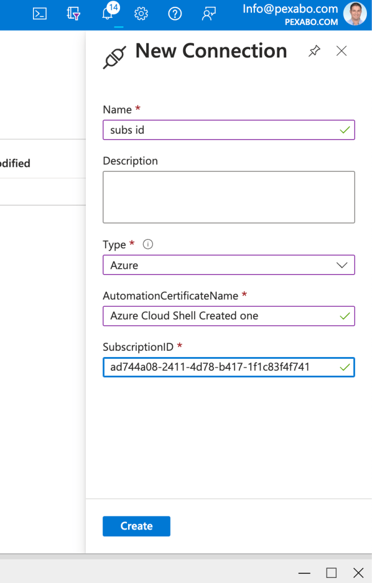Viewport: 372px width, 583px height.
Task: Open Directory and subscription filter icon
Action: pyautogui.click(x=73, y=14)
